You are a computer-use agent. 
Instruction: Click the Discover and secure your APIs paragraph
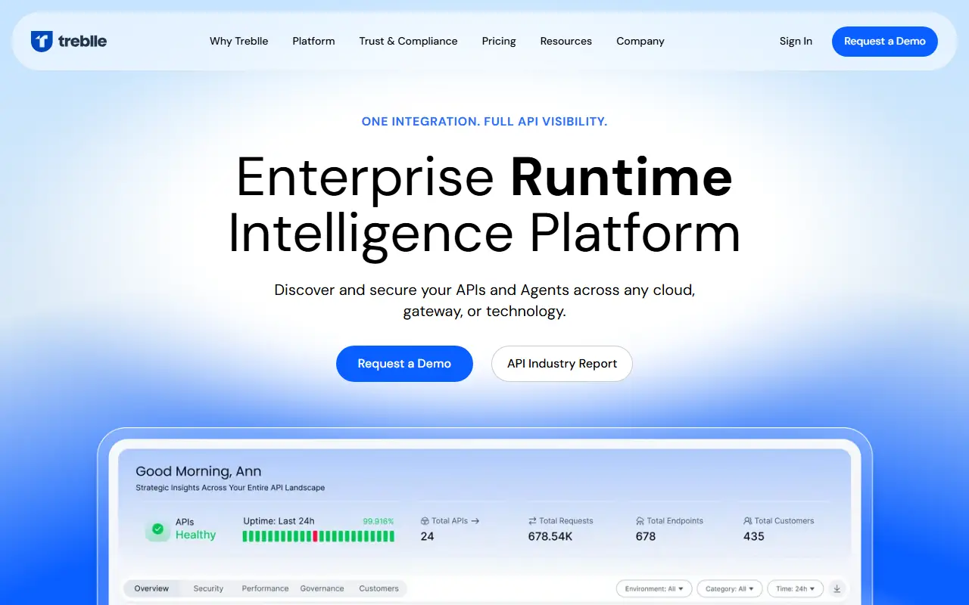(484, 300)
